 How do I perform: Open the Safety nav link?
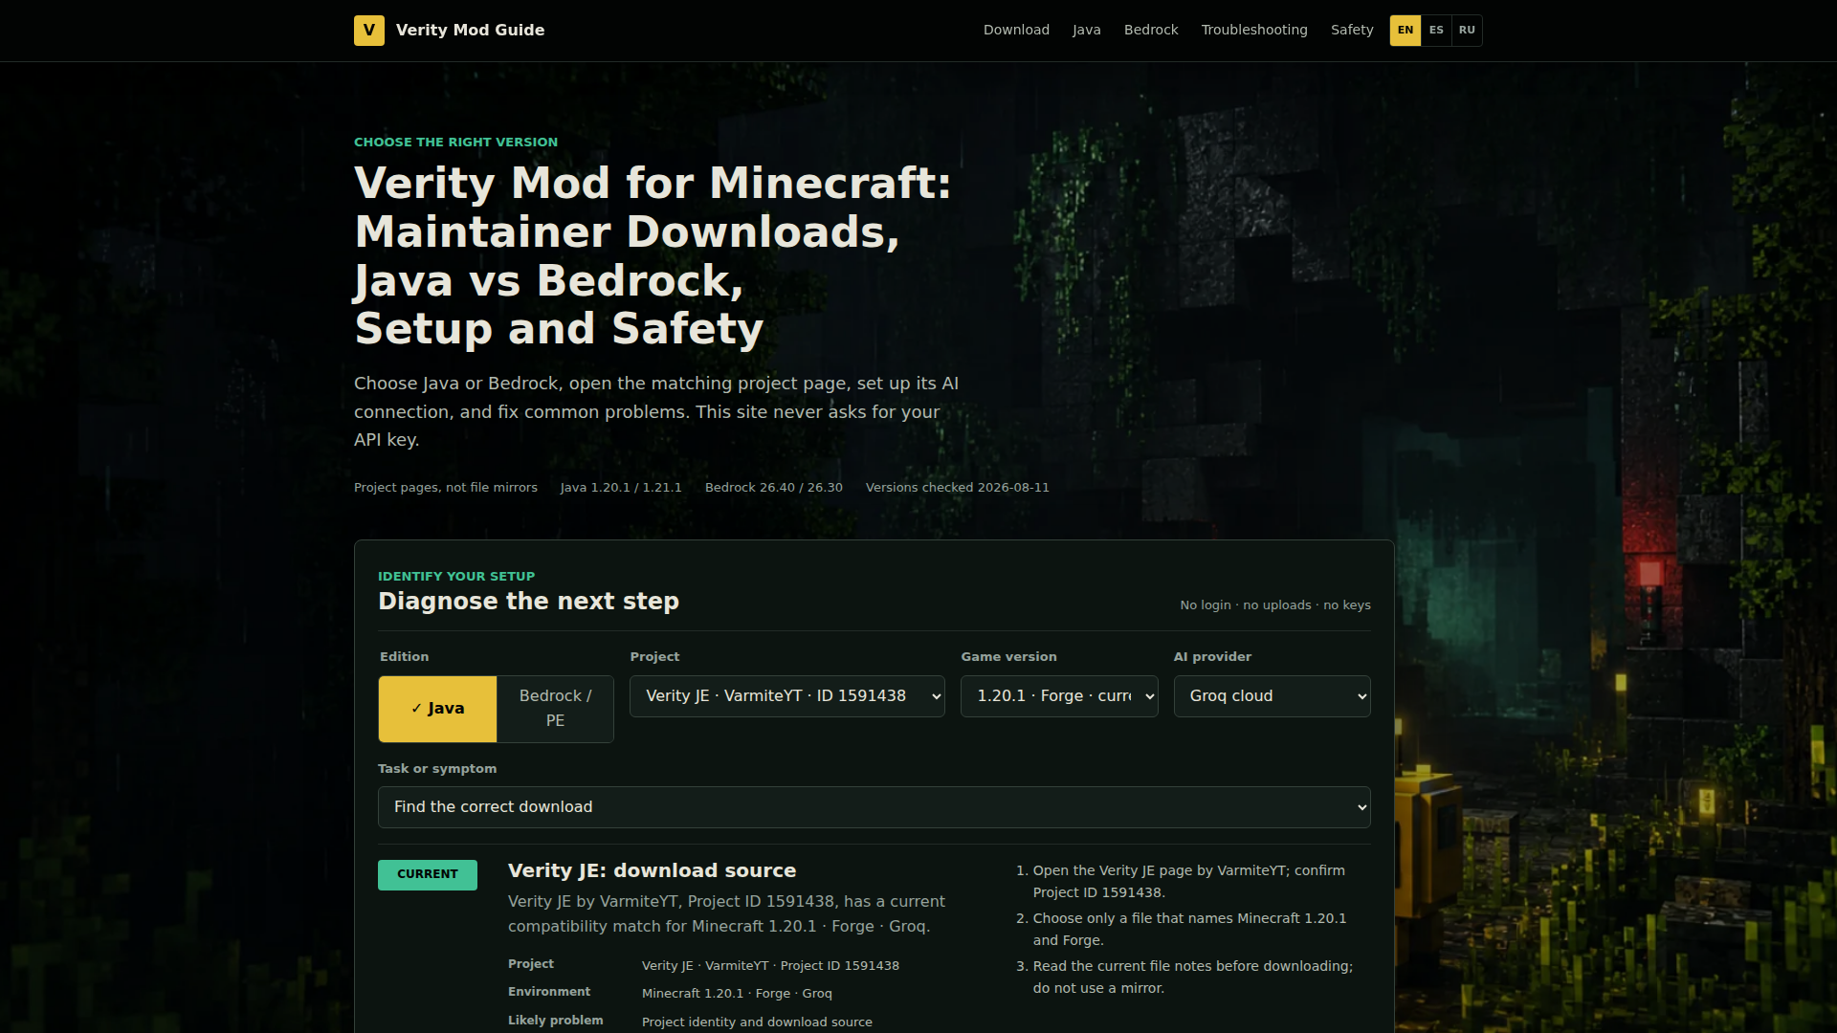(1352, 30)
